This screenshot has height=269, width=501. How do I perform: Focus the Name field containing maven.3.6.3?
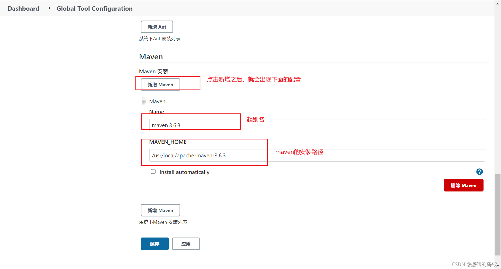(x=317, y=125)
